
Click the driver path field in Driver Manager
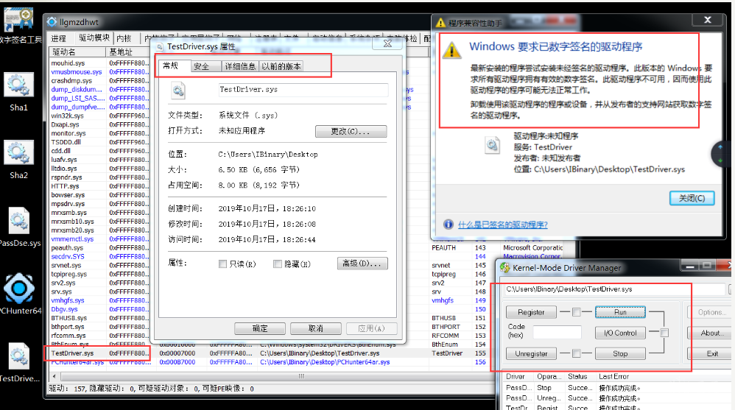(x=614, y=289)
